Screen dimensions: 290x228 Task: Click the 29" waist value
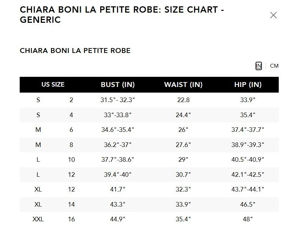(183, 160)
